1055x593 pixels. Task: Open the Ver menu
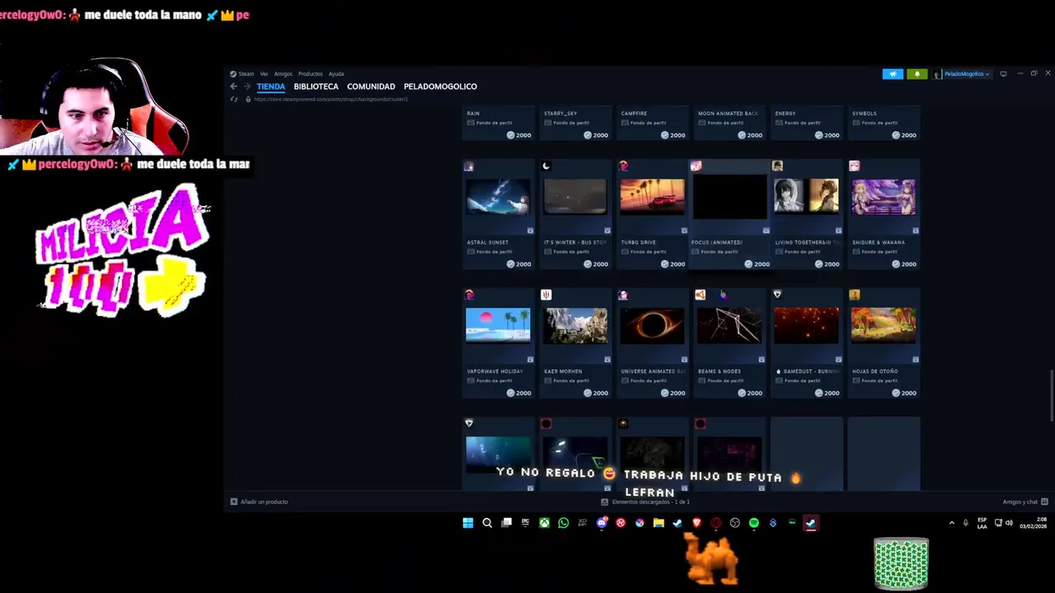pyautogui.click(x=264, y=74)
